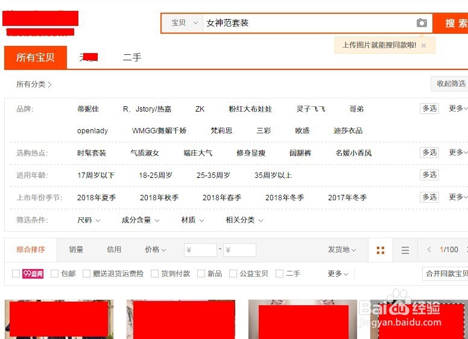Tick the 二手 filter checkbox
Image resolution: width=468 pixels, height=339 pixels.
click(279, 274)
